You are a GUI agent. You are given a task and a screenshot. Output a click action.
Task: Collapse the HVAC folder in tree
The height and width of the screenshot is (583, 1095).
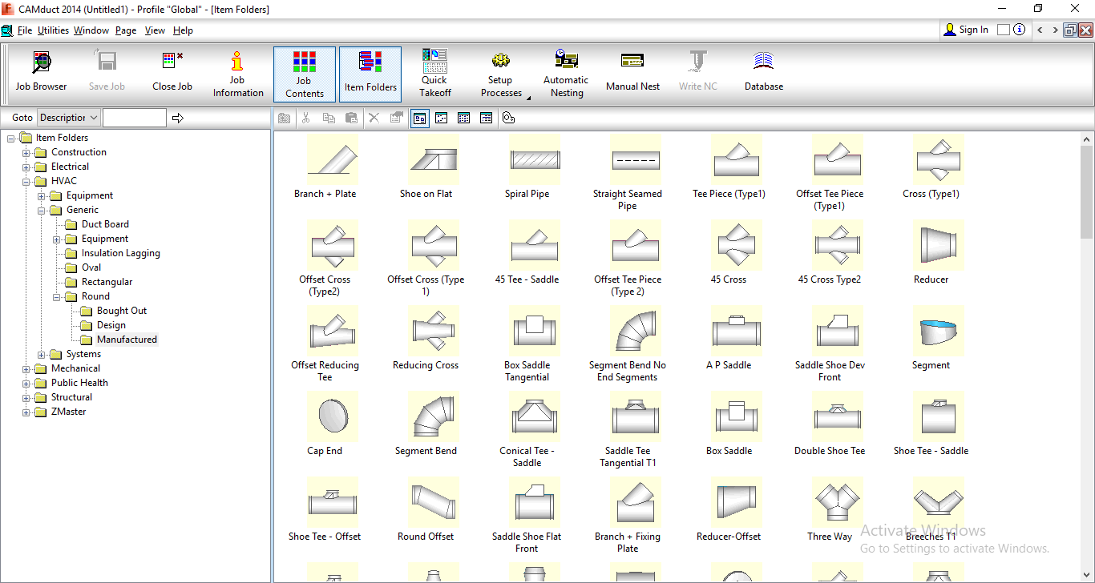26,182
